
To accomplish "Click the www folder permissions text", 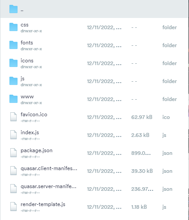I will 31,103.
